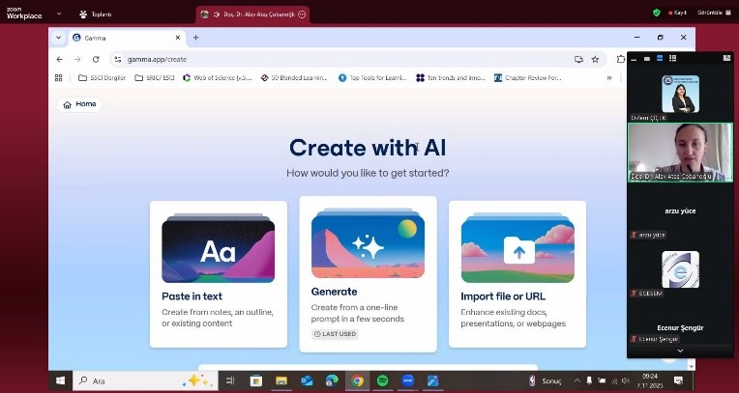Screen dimensions: 739x393
Task: Open File Explorer from the taskbar
Action: (281, 380)
